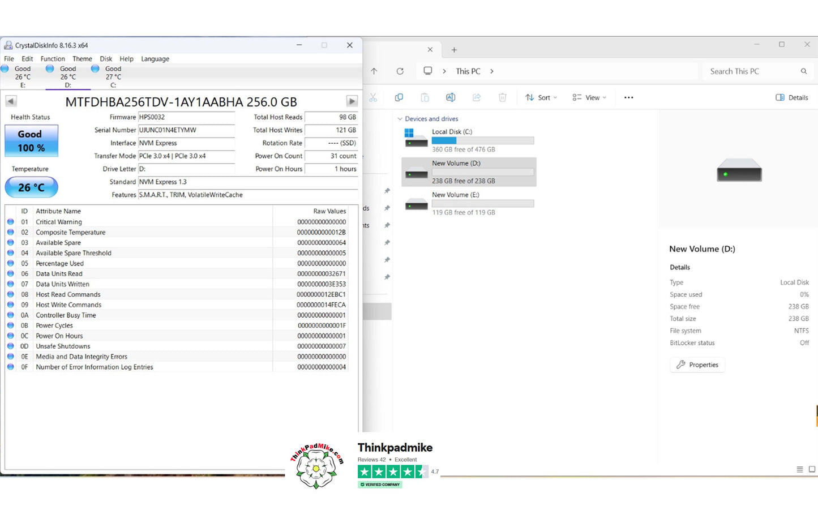
Task: Open the See more ellipsis menu
Action: click(x=629, y=97)
